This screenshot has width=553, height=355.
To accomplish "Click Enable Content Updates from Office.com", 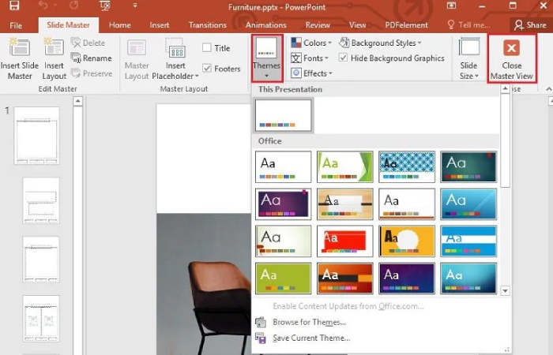I will tap(348, 306).
